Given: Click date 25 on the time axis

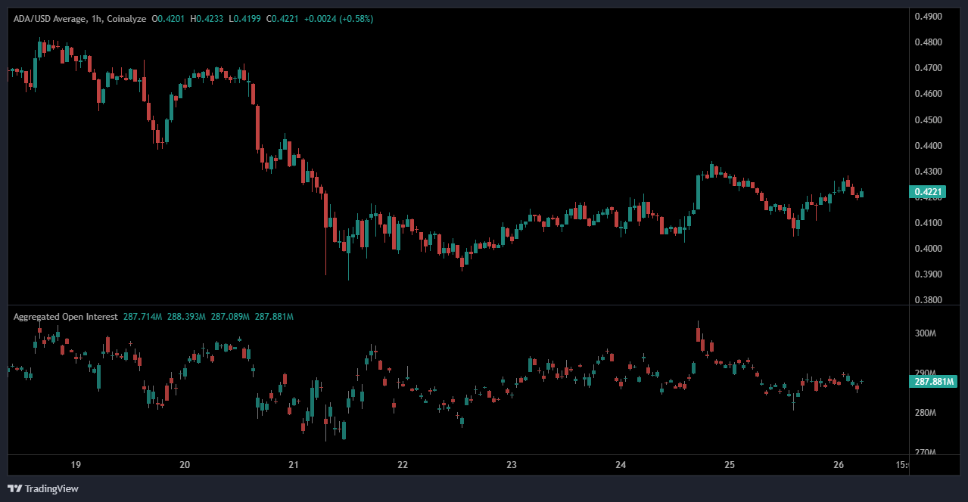Looking at the screenshot, I should 730,464.
